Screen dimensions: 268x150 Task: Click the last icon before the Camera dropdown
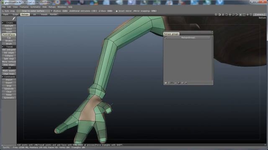point(251,15)
